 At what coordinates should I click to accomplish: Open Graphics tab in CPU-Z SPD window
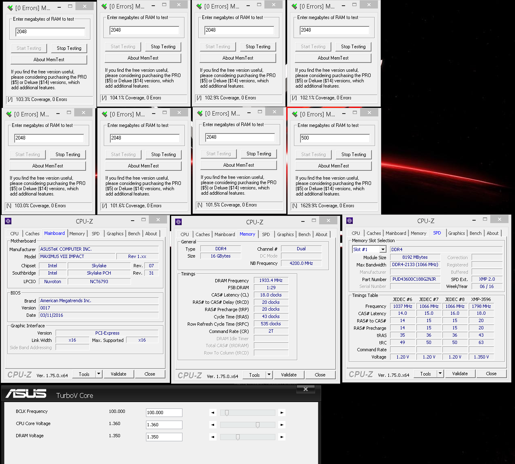click(x=457, y=233)
